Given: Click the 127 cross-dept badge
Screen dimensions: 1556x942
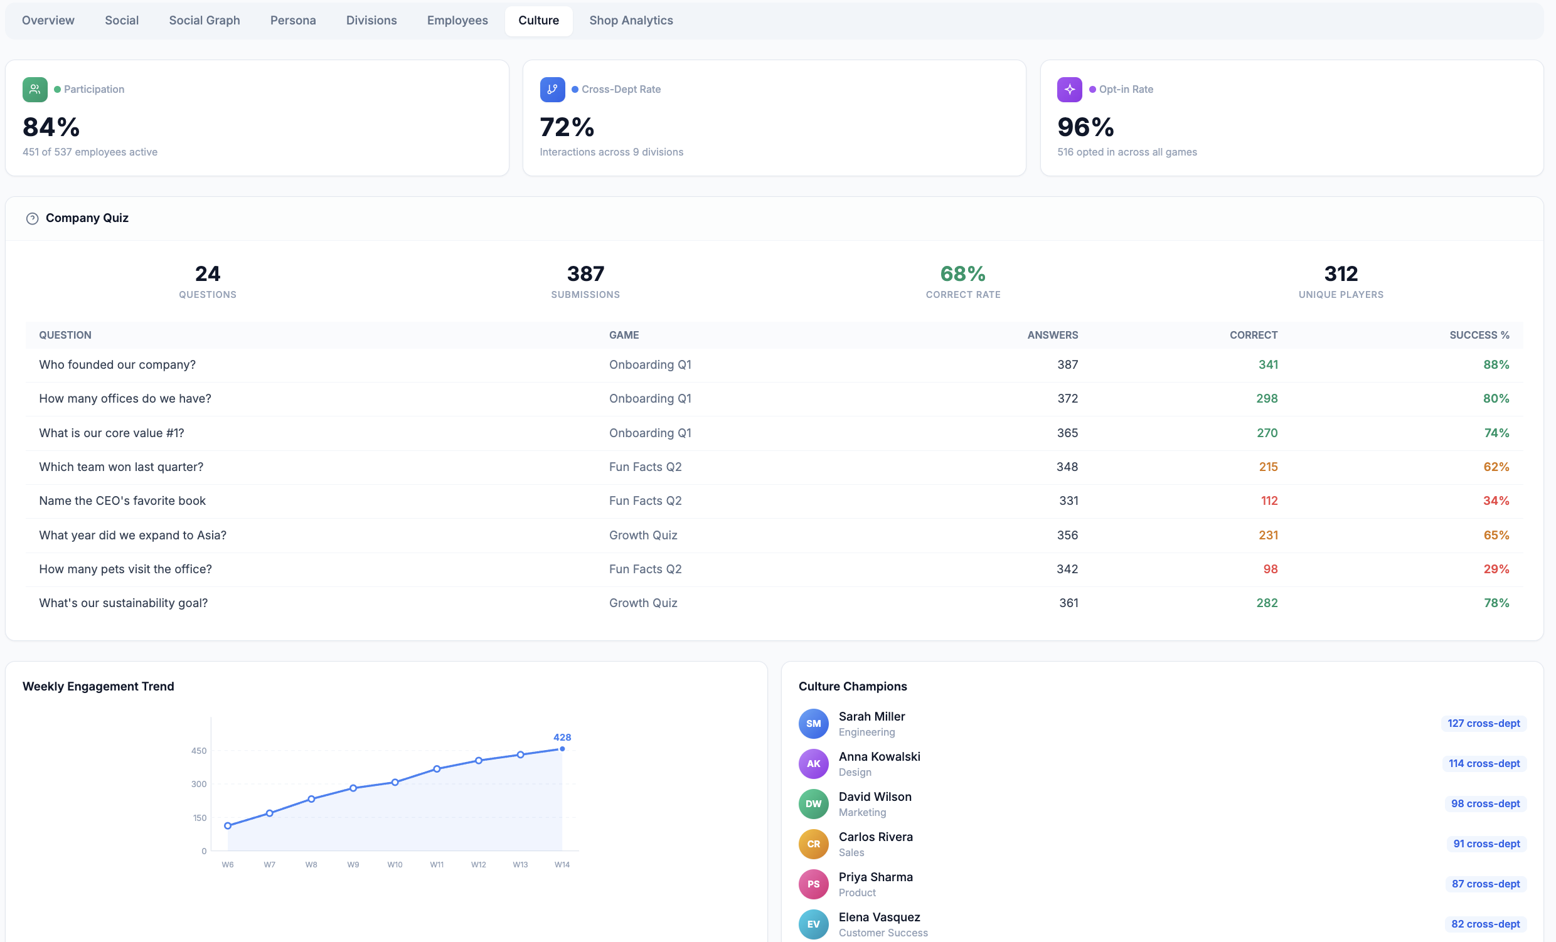Looking at the screenshot, I should 1483,724.
